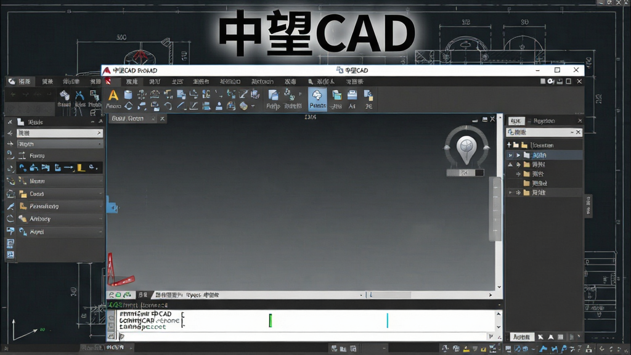This screenshot has height=355, width=631.
Task: Click the light button in right panel's bottom bar
Action: click(522, 337)
